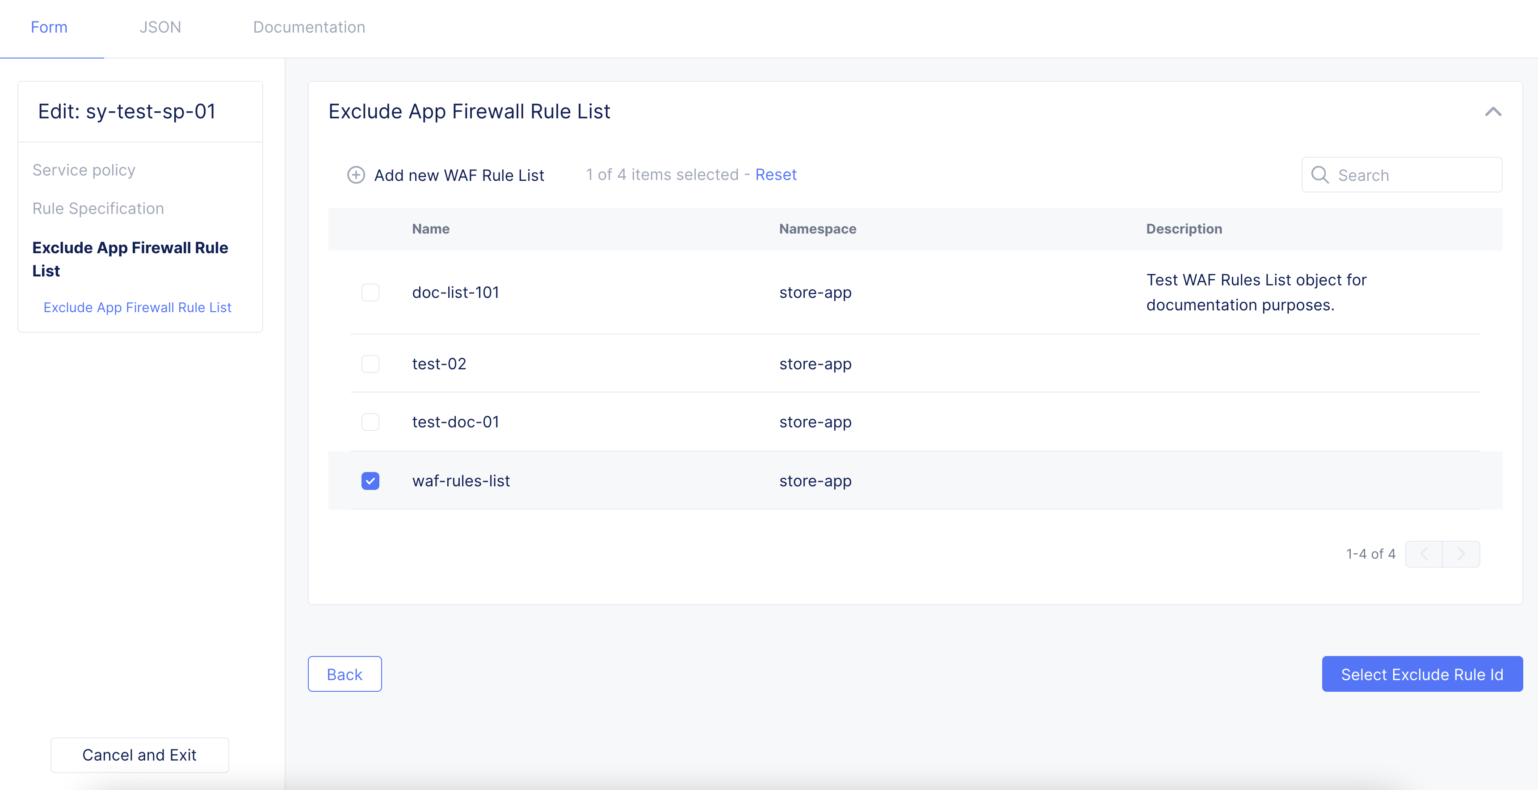Check the doc-list-101 checkbox

coord(370,293)
